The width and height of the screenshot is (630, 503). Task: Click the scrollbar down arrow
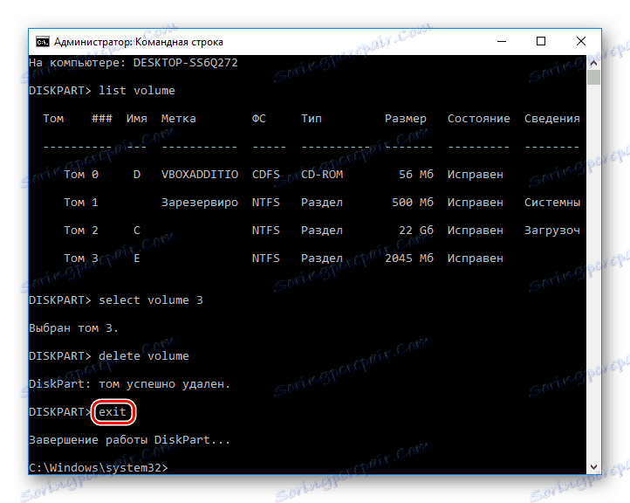[x=594, y=467]
